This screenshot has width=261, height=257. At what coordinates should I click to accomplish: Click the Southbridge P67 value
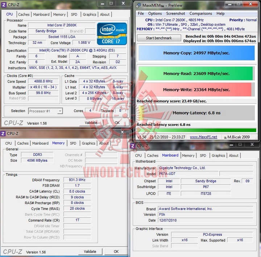tap(206, 187)
